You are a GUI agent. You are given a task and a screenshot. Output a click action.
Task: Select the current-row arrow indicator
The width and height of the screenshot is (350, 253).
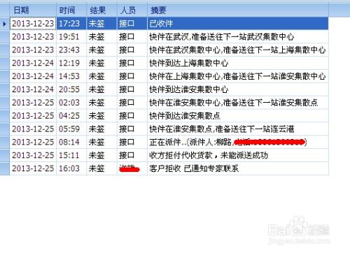(x=5, y=24)
